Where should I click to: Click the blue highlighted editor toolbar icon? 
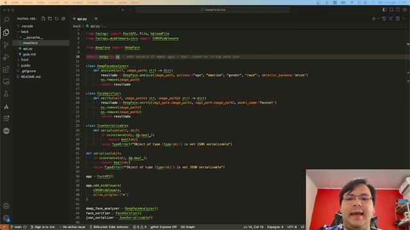click(391, 19)
